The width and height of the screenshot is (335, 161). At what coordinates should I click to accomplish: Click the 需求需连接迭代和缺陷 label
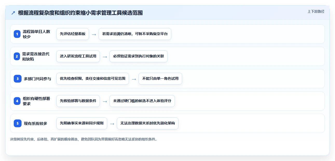coord(36,56)
